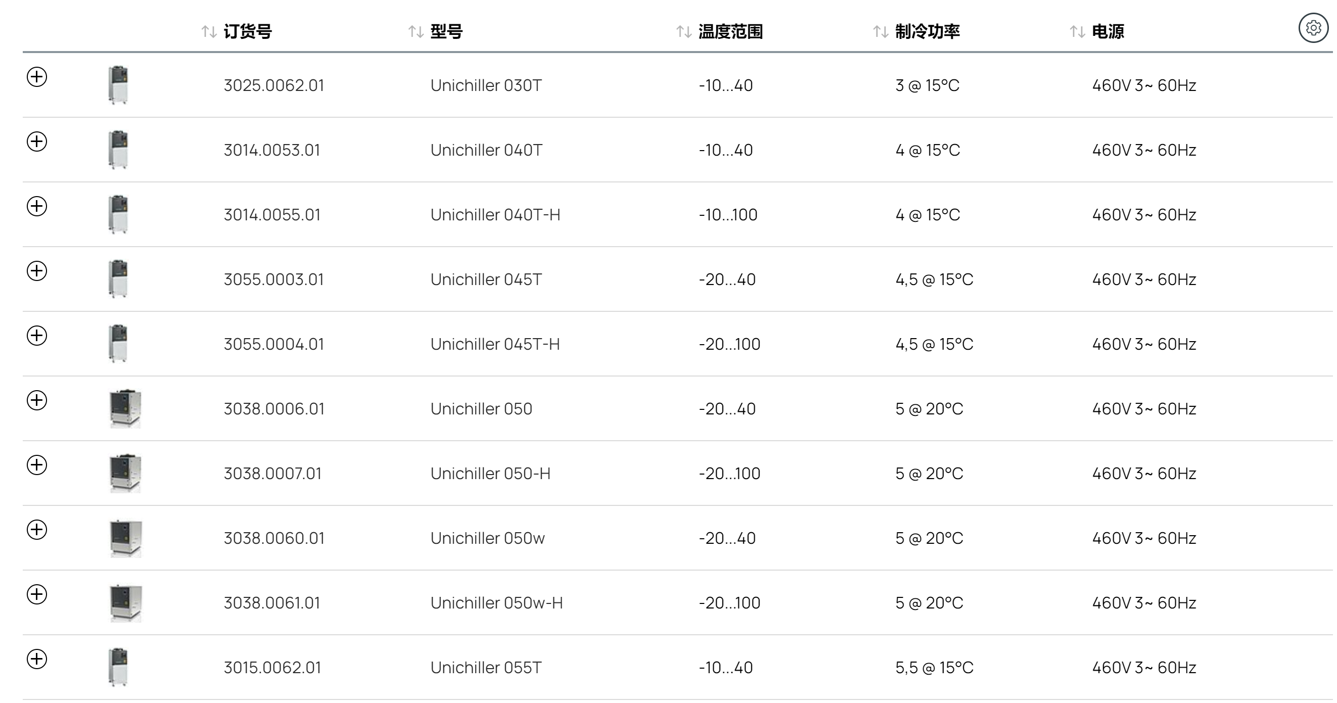This screenshot has height=703, width=1337.
Task: Select order number 3015.0062.01
Action: pos(272,667)
